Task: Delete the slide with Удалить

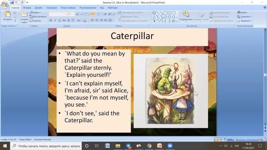Action: point(35,21)
